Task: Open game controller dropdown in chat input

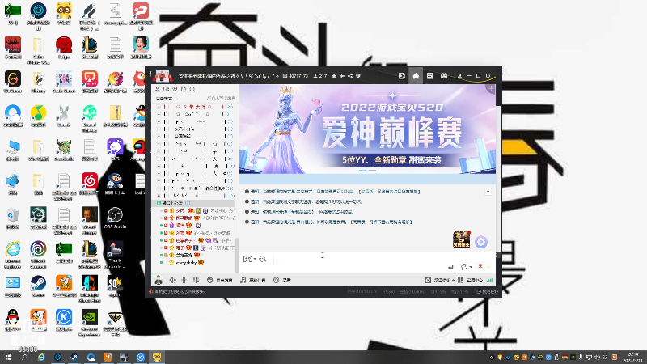Action: (250, 259)
